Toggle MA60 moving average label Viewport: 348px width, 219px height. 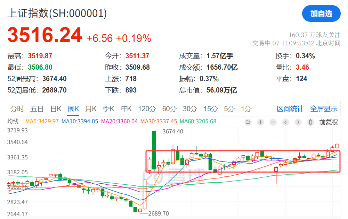coord(198,121)
